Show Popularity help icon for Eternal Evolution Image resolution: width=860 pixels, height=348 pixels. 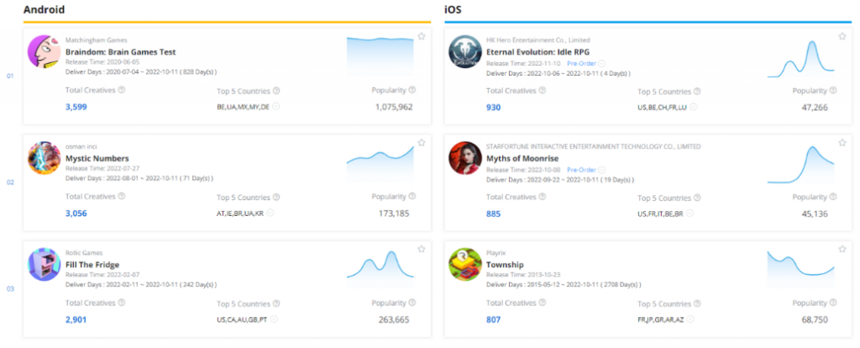[x=833, y=90]
